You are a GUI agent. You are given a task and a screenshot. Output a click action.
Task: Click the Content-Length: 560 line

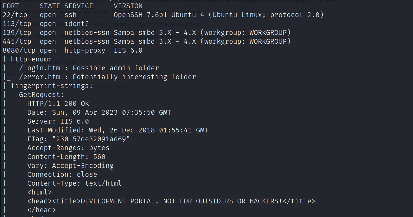pos(67,157)
